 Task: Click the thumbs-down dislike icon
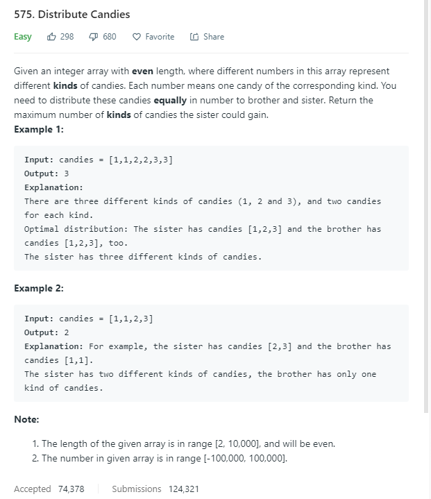pos(93,37)
